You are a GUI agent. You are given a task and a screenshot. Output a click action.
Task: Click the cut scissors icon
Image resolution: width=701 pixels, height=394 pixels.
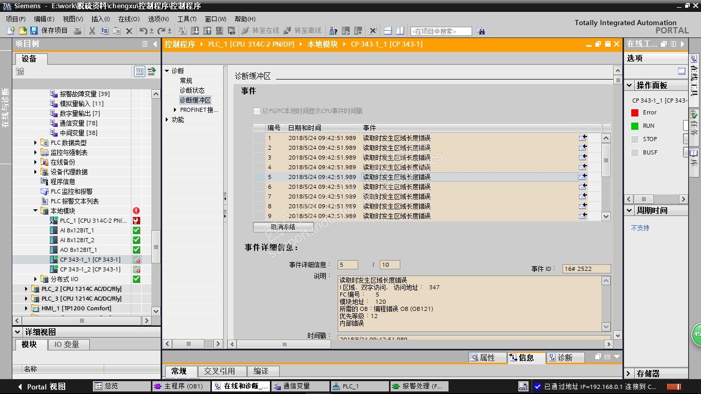point(92,31)
